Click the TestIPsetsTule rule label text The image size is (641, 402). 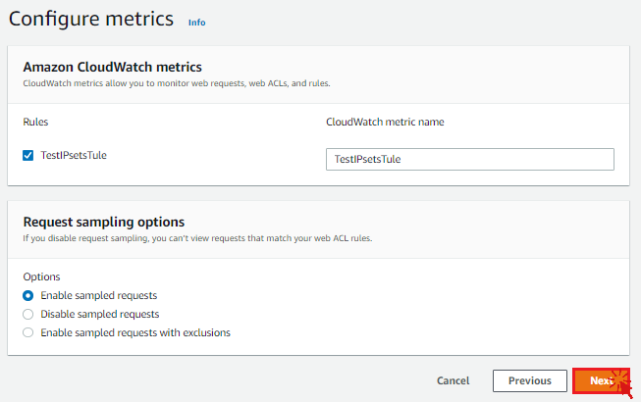pos(74,155)
